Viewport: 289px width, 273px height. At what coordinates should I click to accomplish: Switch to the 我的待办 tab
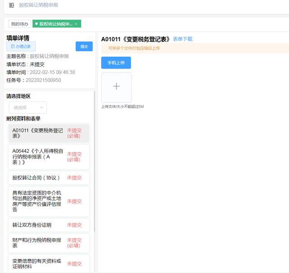(x=19, y=24)
